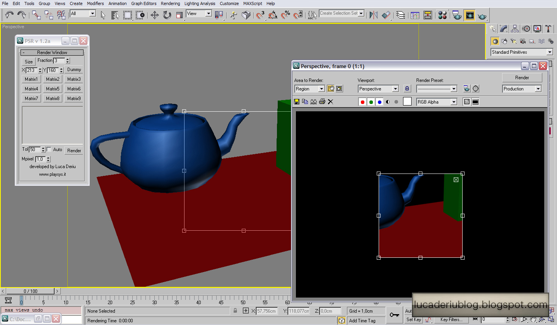Clear the rendered frame with X icon

pyautogui.click(x=330, y=102)
